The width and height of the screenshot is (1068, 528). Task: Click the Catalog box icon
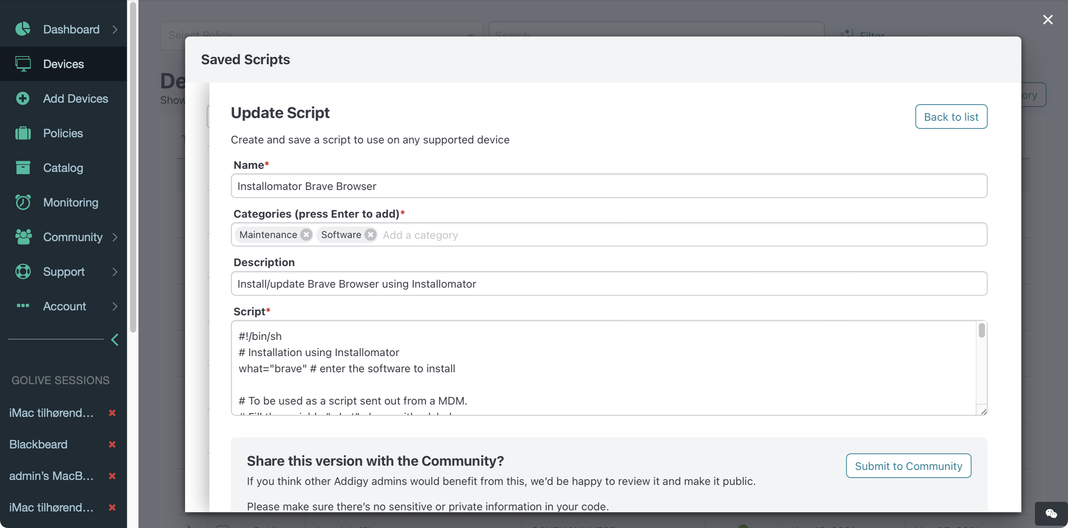tap(23, 167)
